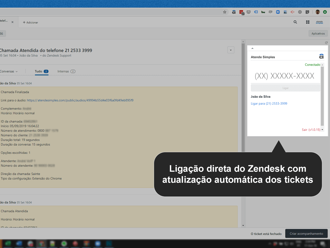Click the phone number input field

(x=284, y=76)
